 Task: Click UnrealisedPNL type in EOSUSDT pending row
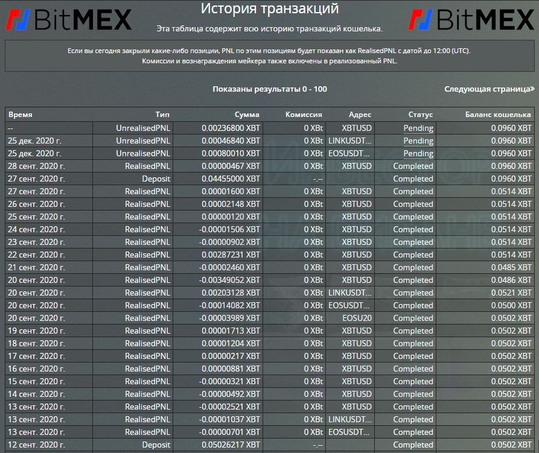(x=143, y=154)
